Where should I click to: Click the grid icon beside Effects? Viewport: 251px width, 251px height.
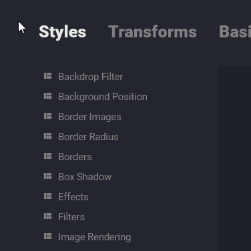48,196
